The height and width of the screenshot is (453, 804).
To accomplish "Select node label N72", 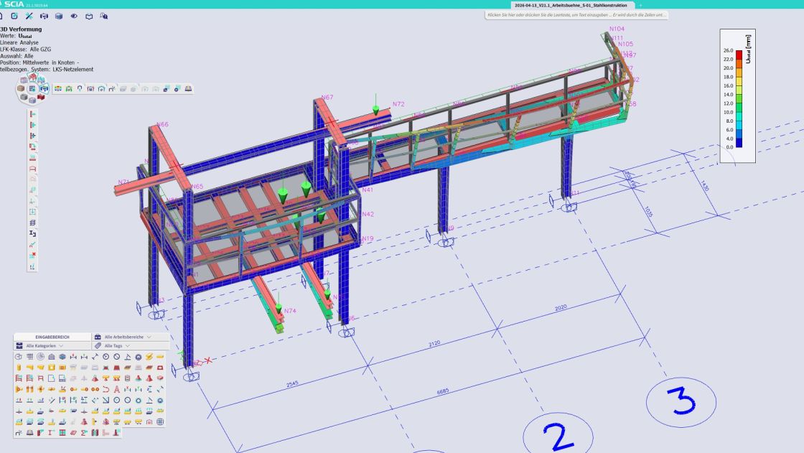I will click(398, 104).
